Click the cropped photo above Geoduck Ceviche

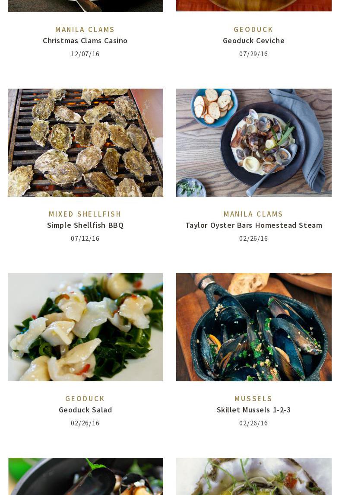(254, 6)
